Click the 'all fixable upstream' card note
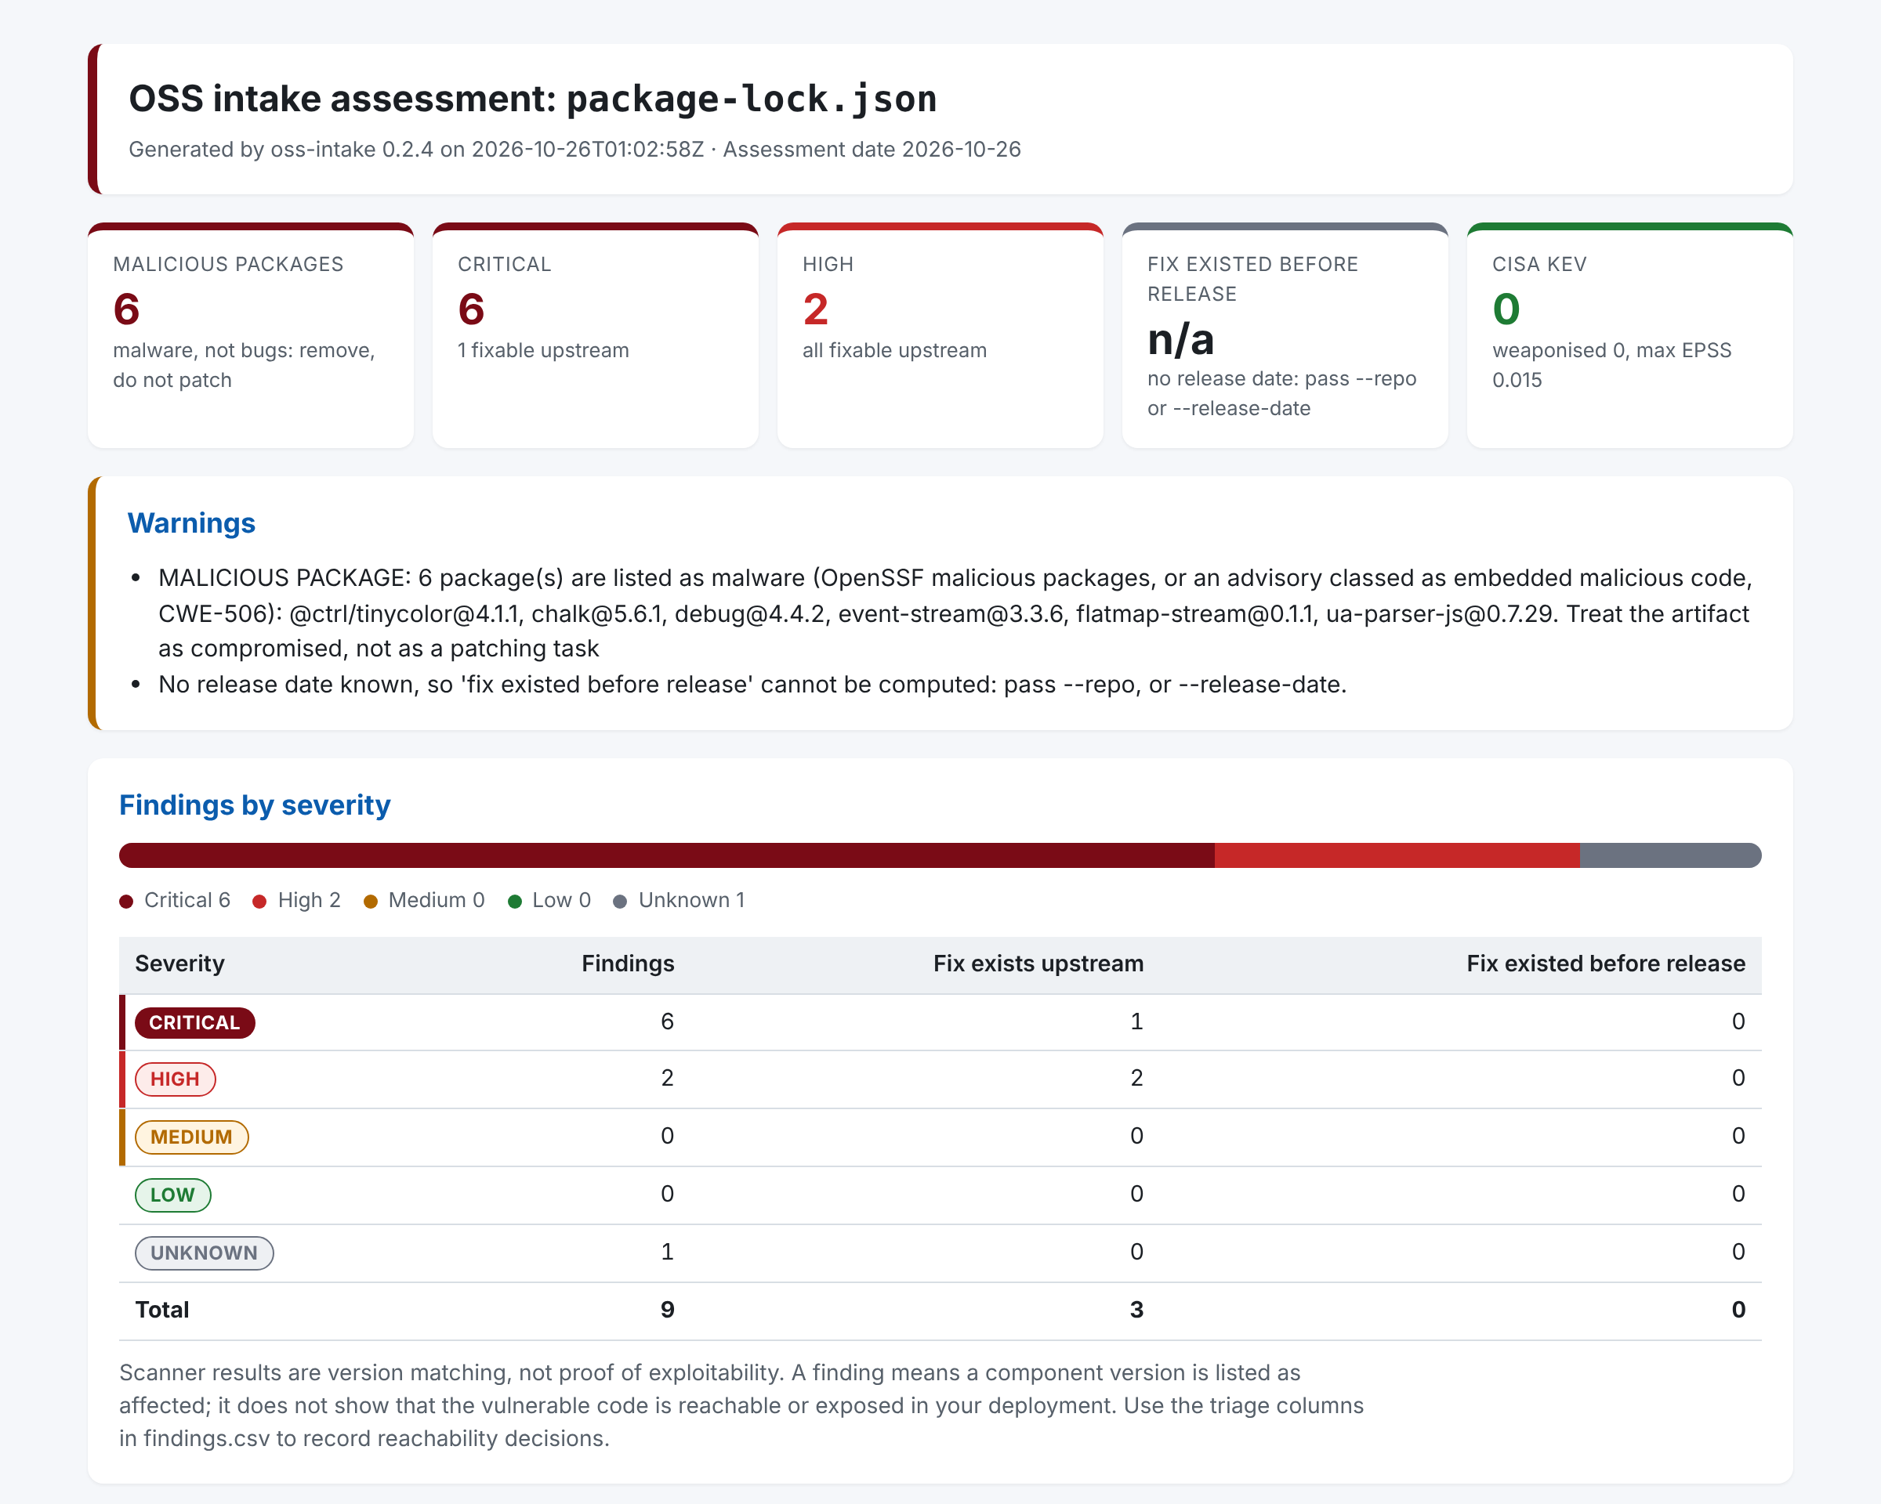 [x=895, y=350]
